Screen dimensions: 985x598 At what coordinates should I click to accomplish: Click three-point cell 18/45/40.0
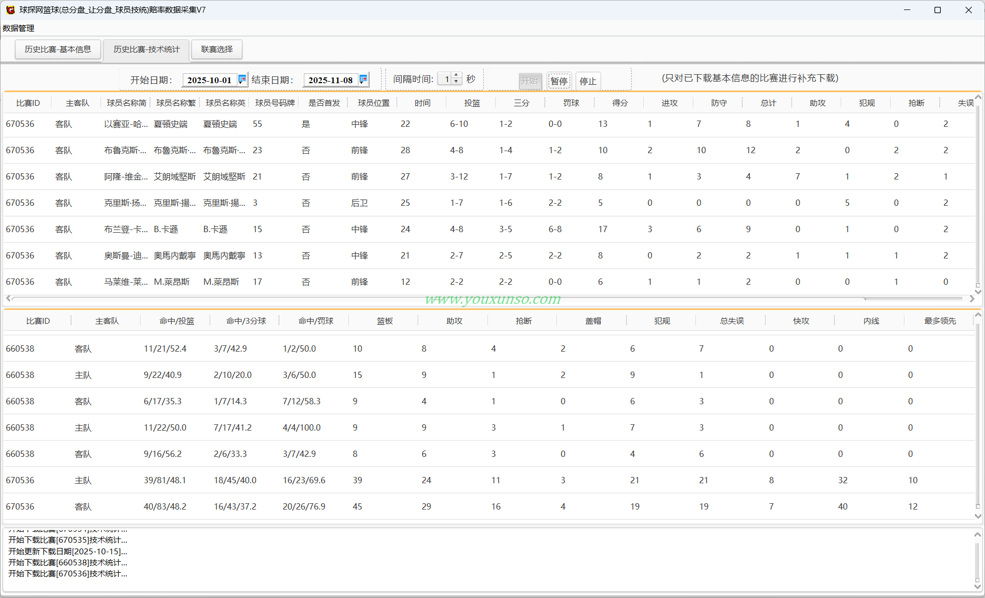[235, 481]
